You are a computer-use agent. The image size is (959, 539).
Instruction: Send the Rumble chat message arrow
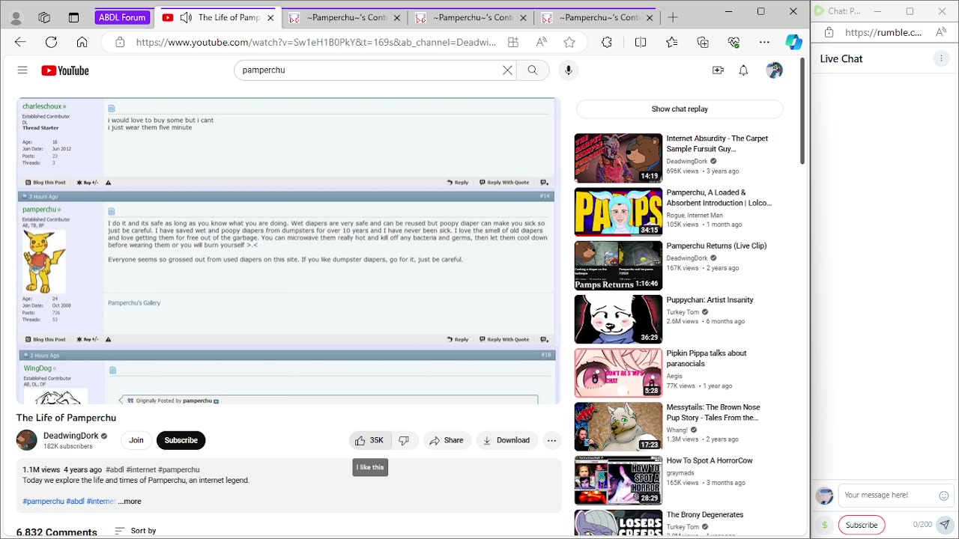[x=945, y=525]
